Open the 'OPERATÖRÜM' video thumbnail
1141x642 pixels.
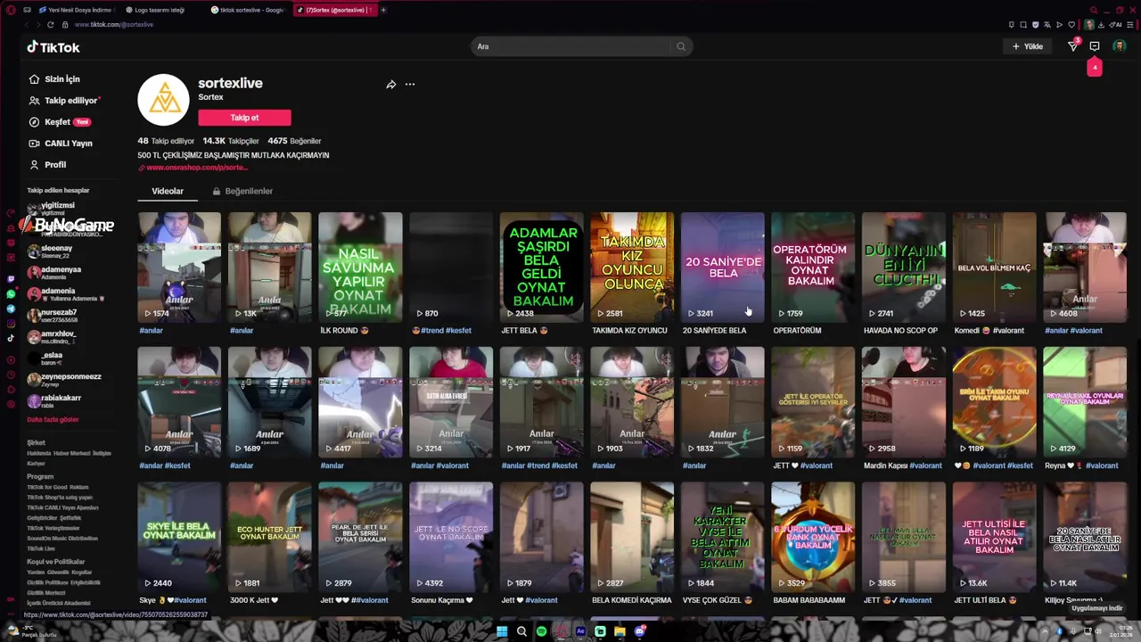[813, 267]
